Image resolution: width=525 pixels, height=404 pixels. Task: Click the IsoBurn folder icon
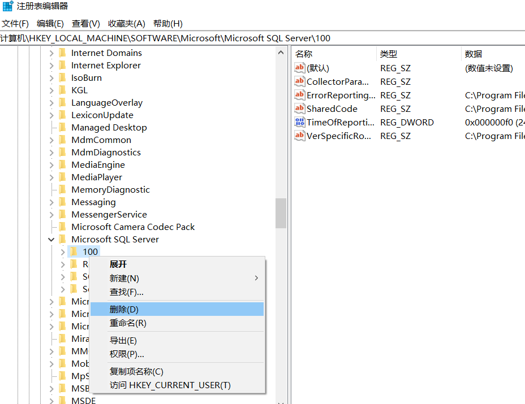click(62, 77)
